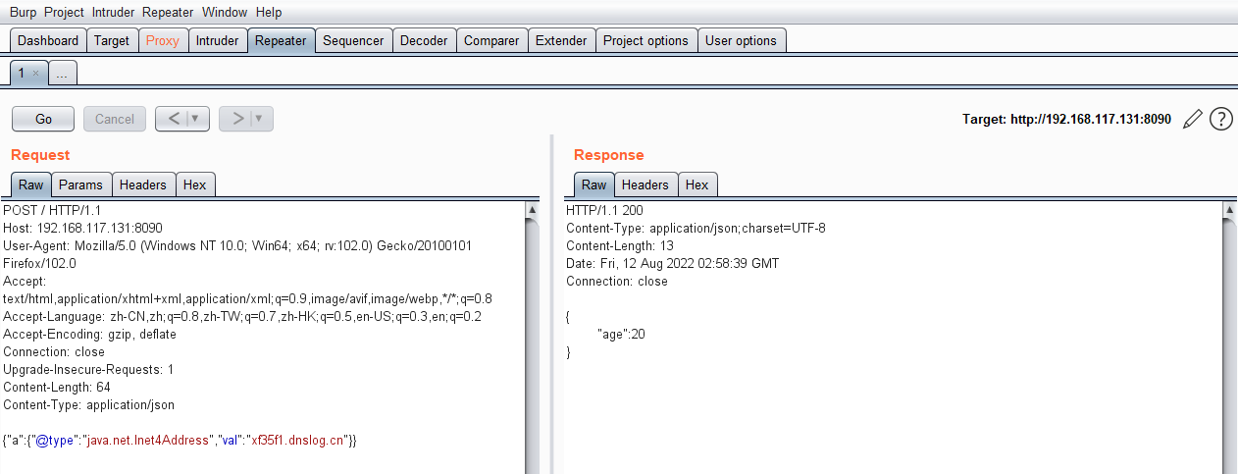This screenshot has height=474, width=1238.
Task: Click the Cancel button
Action: point(115,119)
